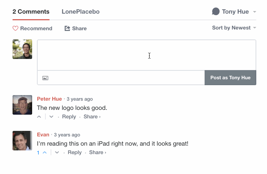Select the 2 Comments tab
Viewport: 267px width, 174px height.
31,11
